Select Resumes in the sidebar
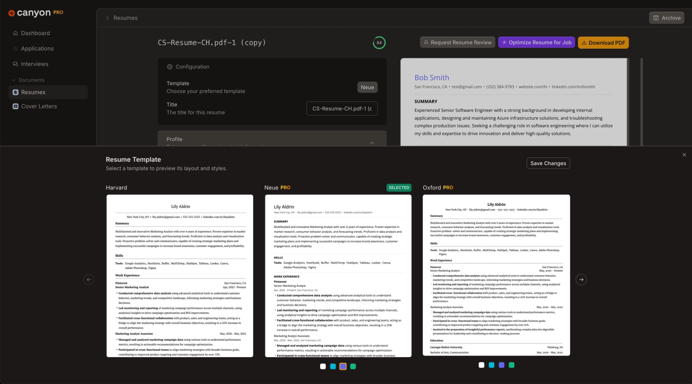The height and width of the screenshot is (384, 692). coord(48,92)
